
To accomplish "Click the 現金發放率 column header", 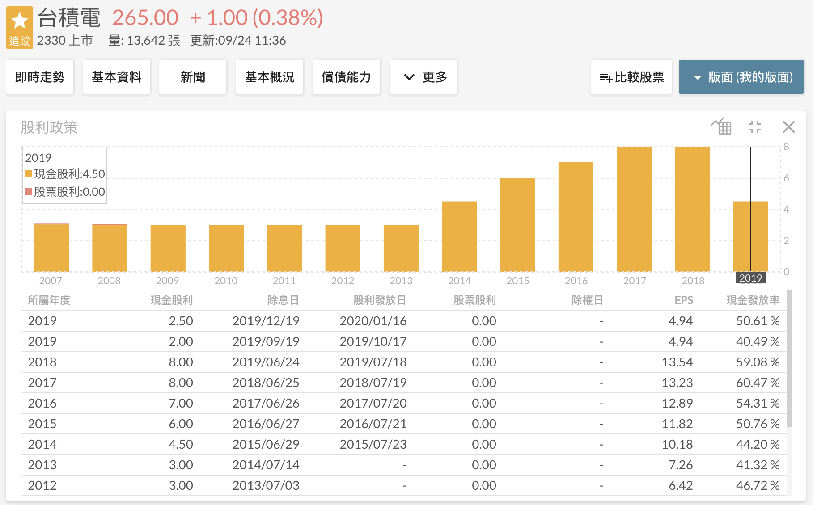I will 753,300.
